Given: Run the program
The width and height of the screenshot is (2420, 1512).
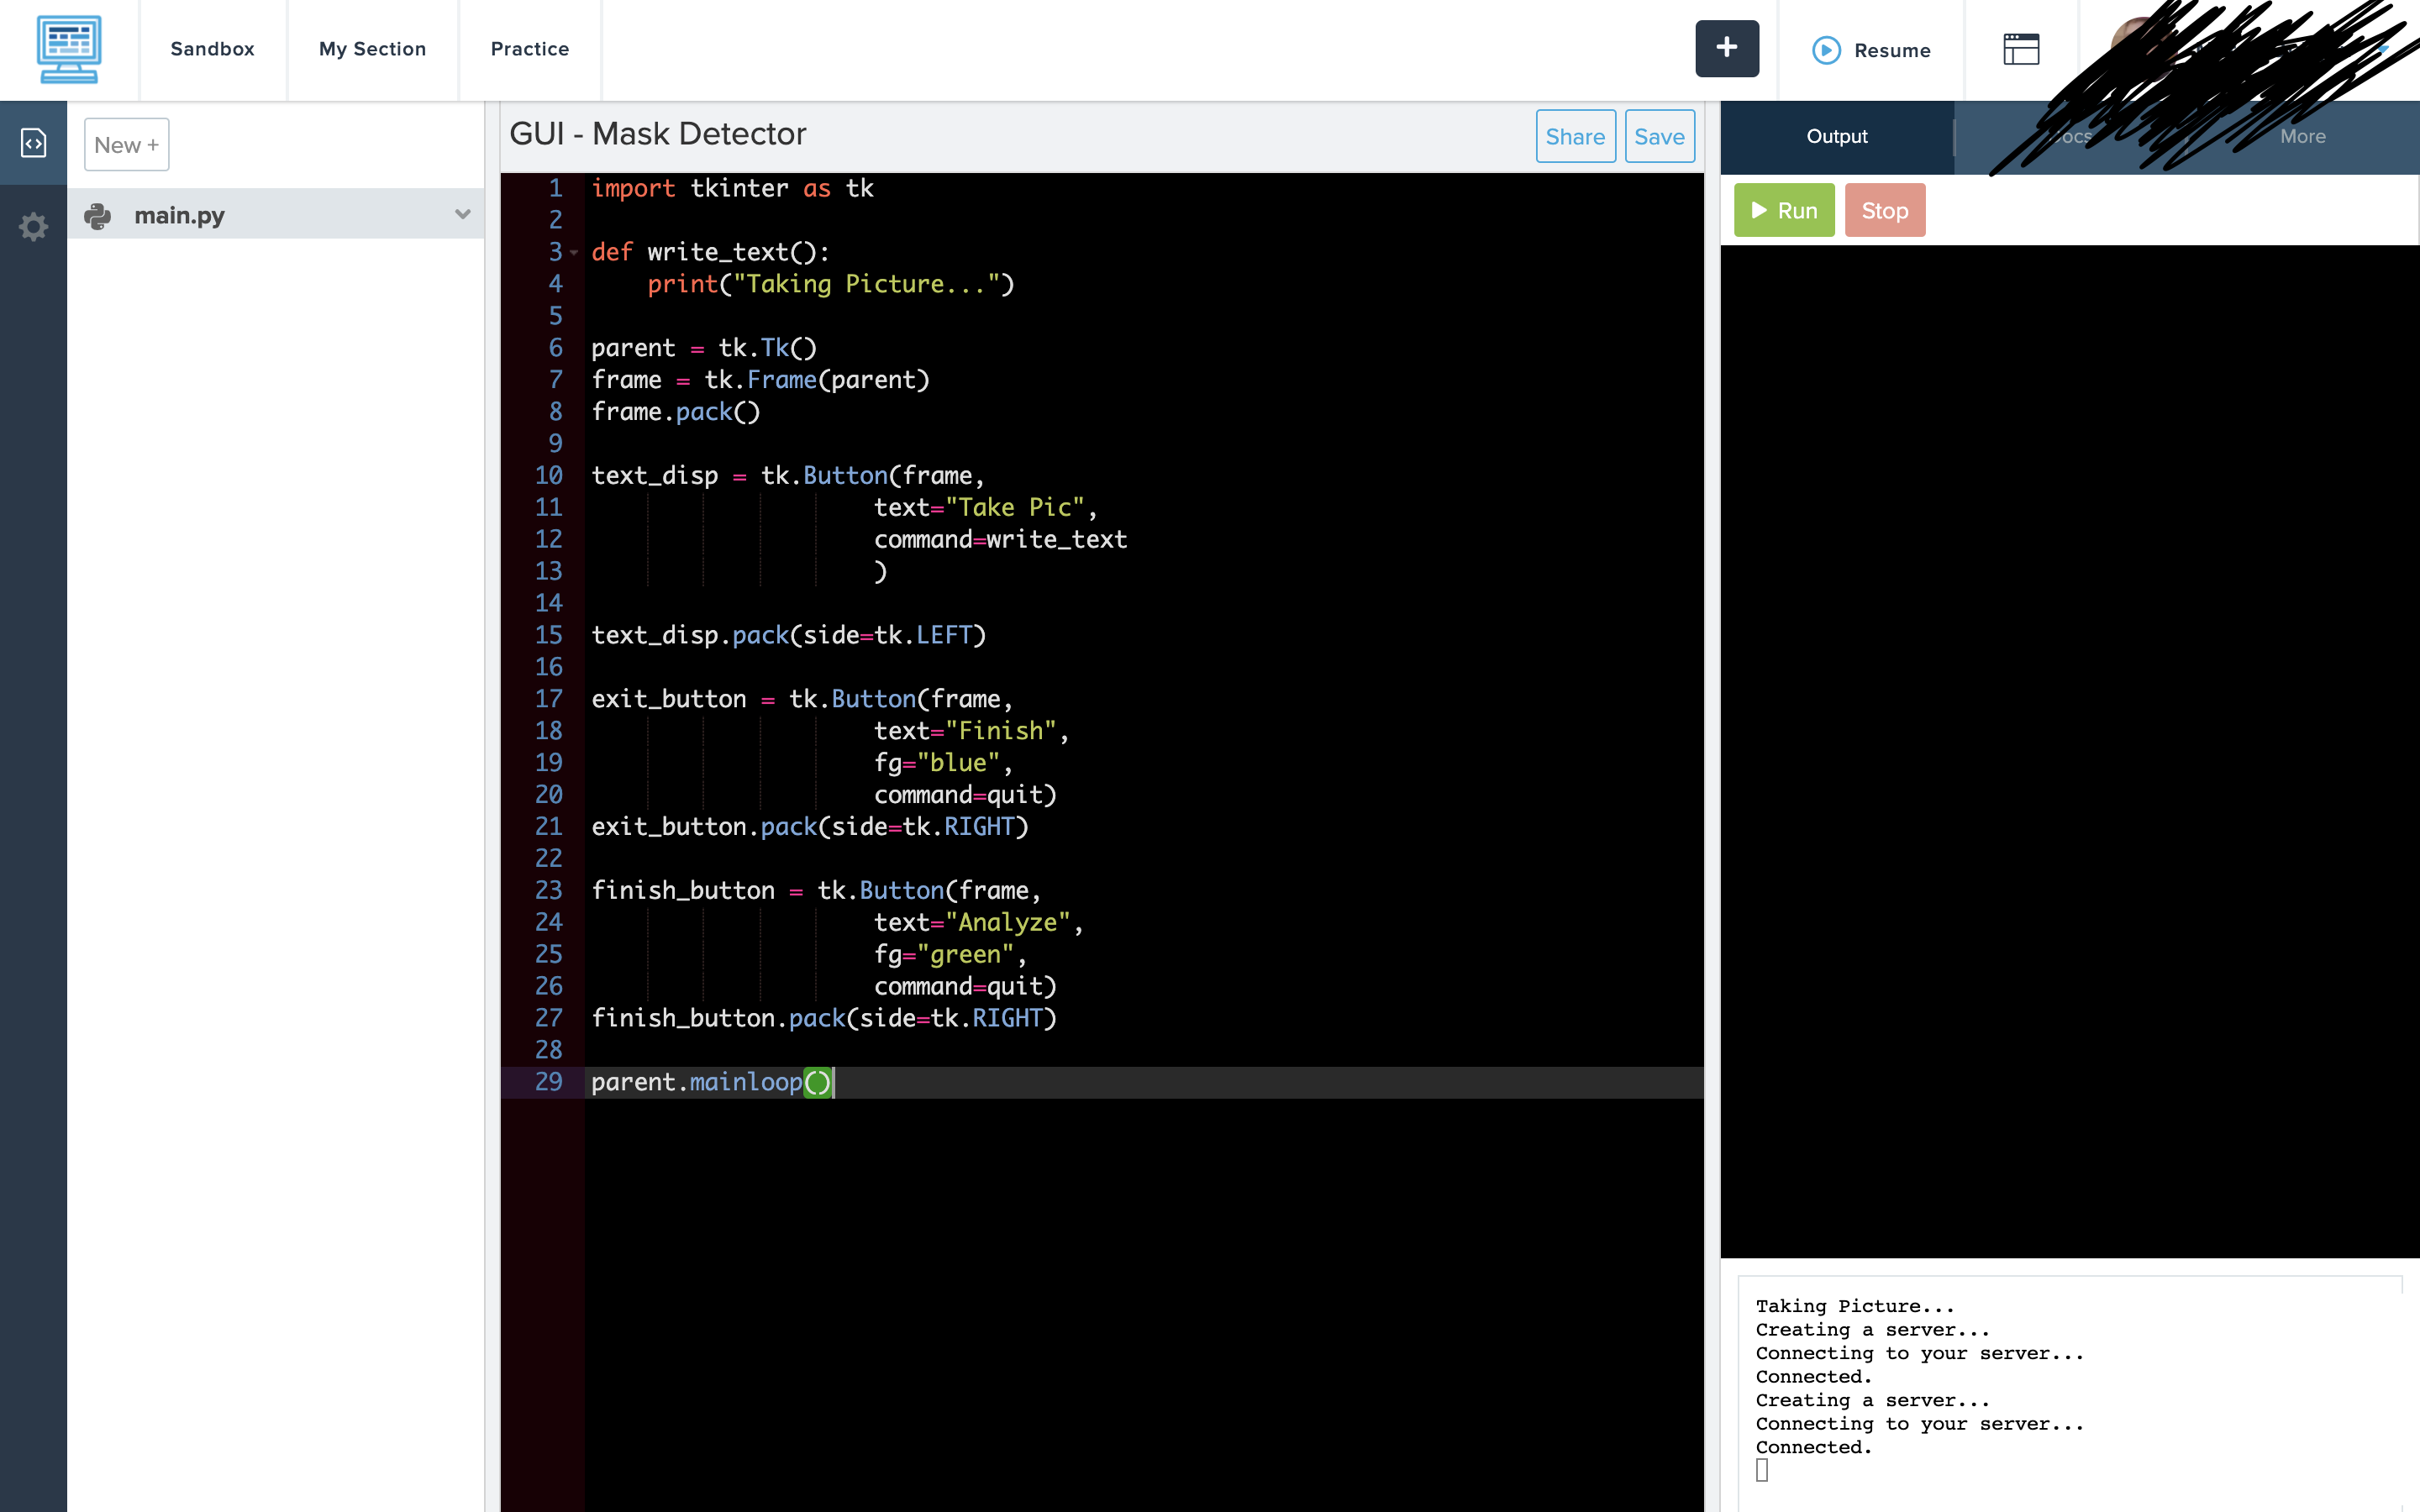Looking at the screenshot, I should point(1784,210).
